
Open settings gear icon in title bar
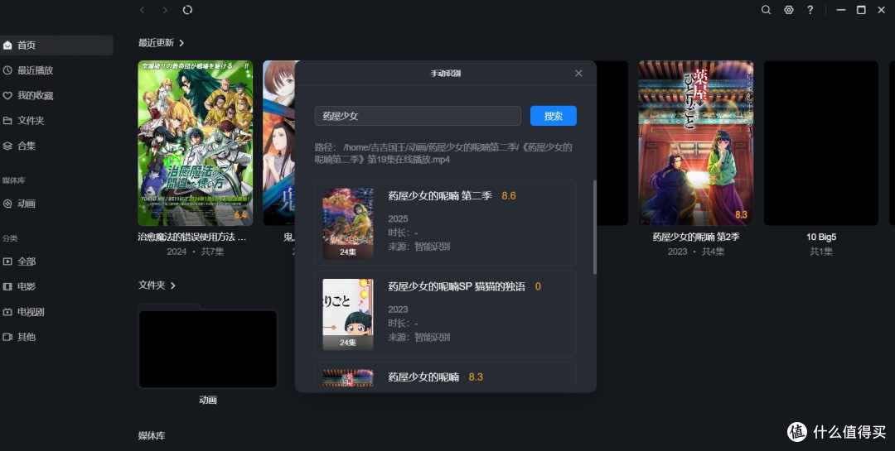point(788,10)
